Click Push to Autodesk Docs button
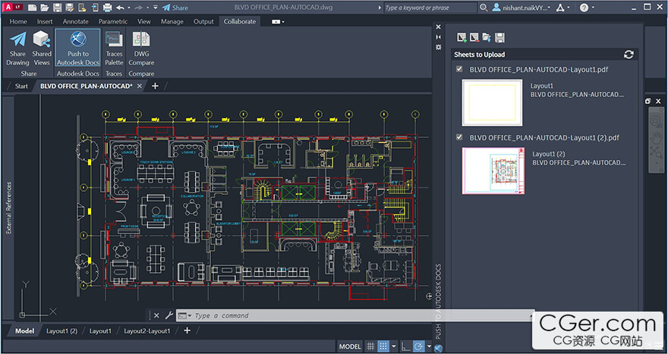Screen dimensions: 668x354 point(78,48)
